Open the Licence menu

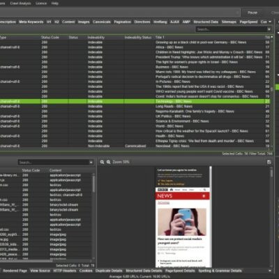pos(41,3)
